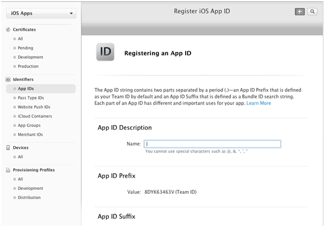325x227 pixels.
Task: Open App Groups
Action: pos(29,125)
